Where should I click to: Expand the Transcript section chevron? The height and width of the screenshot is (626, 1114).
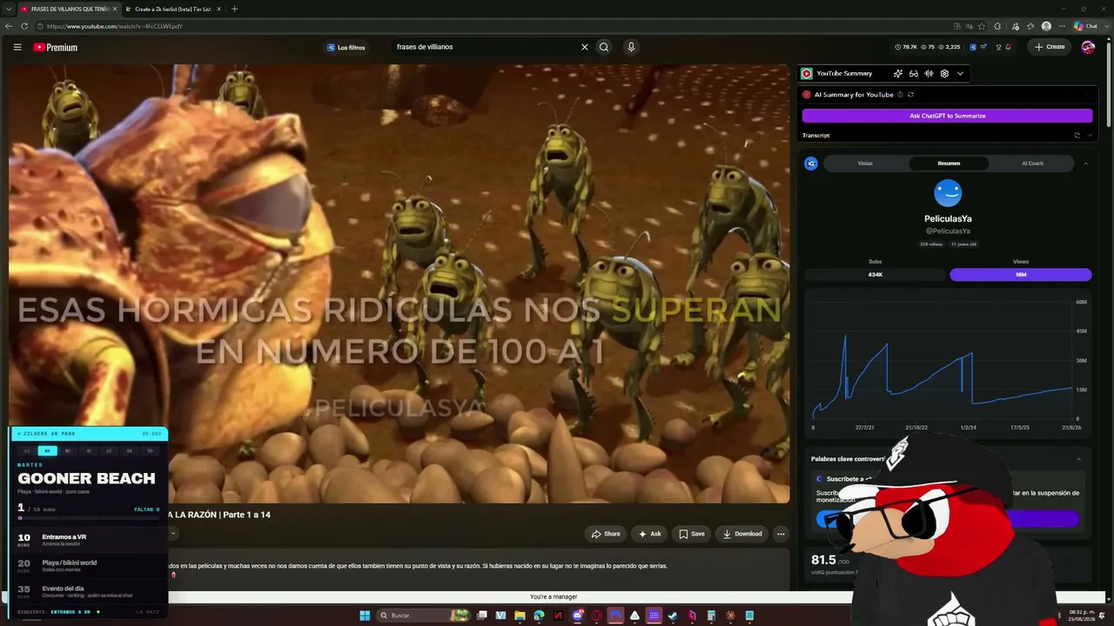pyautogui.click(x=1090, y=136)
